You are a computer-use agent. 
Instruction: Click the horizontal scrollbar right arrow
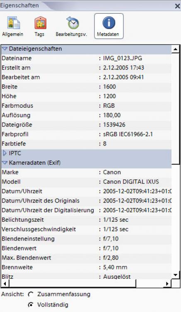coord(167,283)
